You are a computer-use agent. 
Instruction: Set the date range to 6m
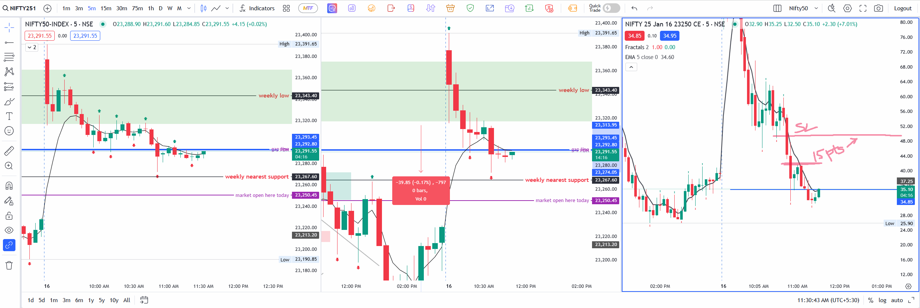click(79, 300)
